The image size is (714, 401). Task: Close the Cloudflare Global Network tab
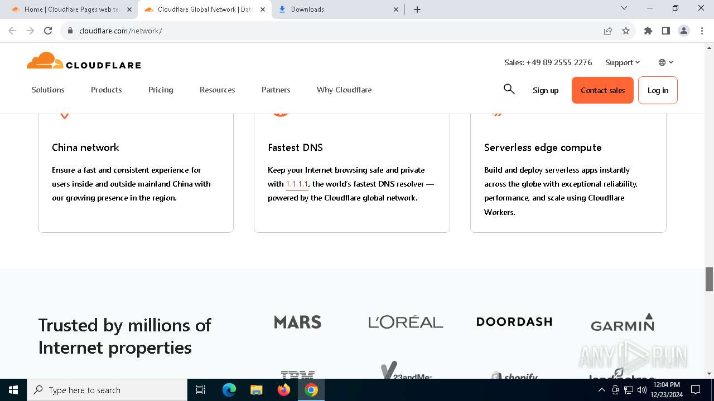point(263,9)
